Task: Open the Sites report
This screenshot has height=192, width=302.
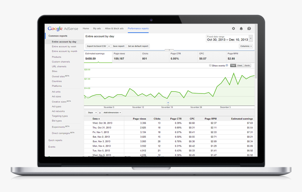Action: point(54,71)
